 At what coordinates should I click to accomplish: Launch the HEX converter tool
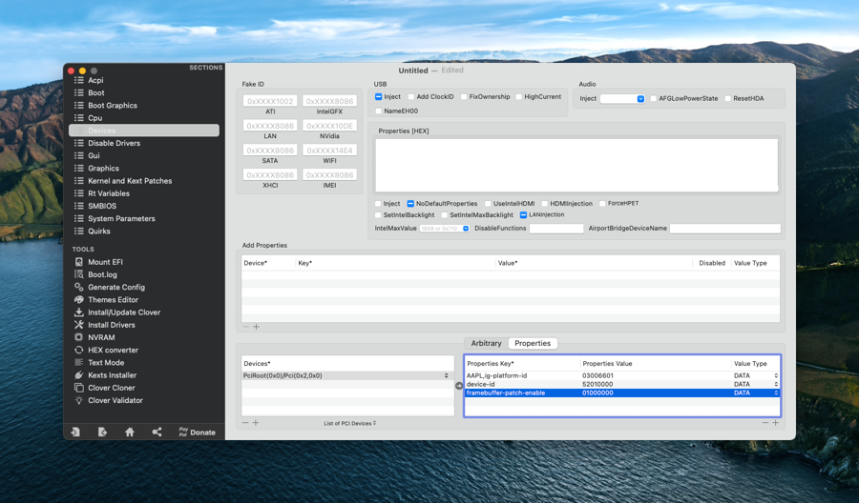pyautogui.click(x=113, y=351)
